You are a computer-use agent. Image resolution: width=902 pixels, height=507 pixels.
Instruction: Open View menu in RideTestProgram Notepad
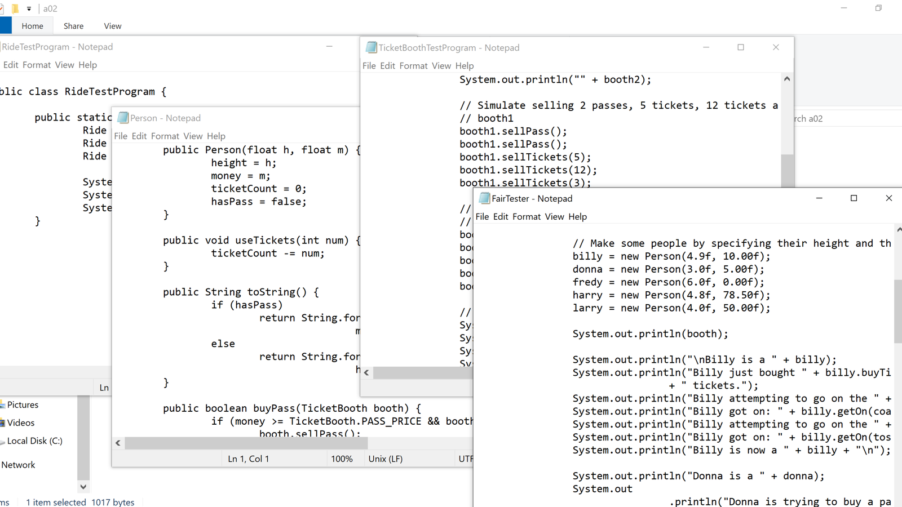[64, 65]
